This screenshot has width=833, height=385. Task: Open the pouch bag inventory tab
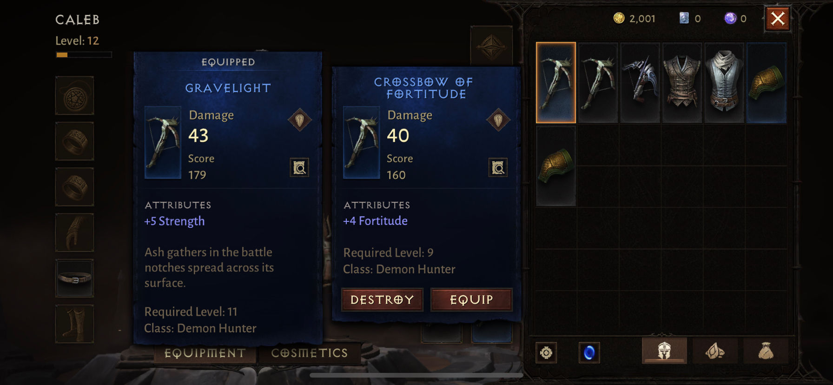click(766, 351)
